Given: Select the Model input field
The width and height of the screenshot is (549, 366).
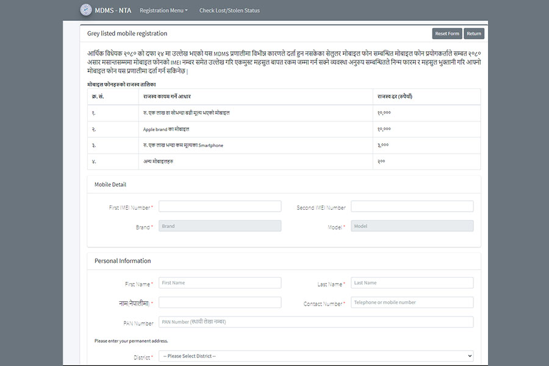Looking at the screenshot, I should [x=412, y=225].
